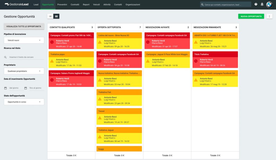276x160 pixels.
Task: Click the title search text field
Action: point(26,57)
